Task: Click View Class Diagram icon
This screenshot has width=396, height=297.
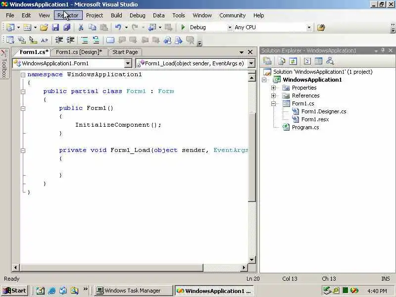Action: pos(330,61)
